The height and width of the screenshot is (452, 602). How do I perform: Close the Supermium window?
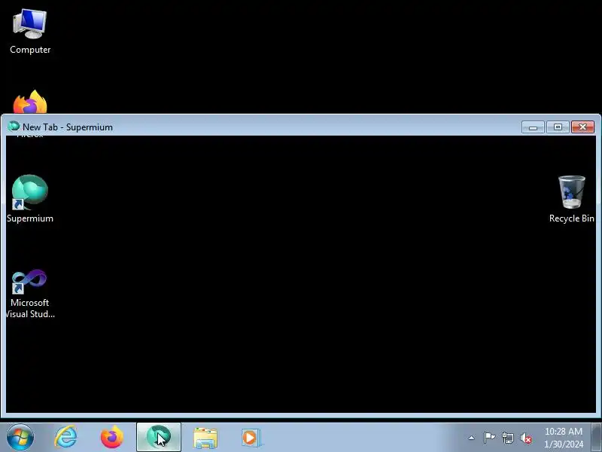(582, 127)
